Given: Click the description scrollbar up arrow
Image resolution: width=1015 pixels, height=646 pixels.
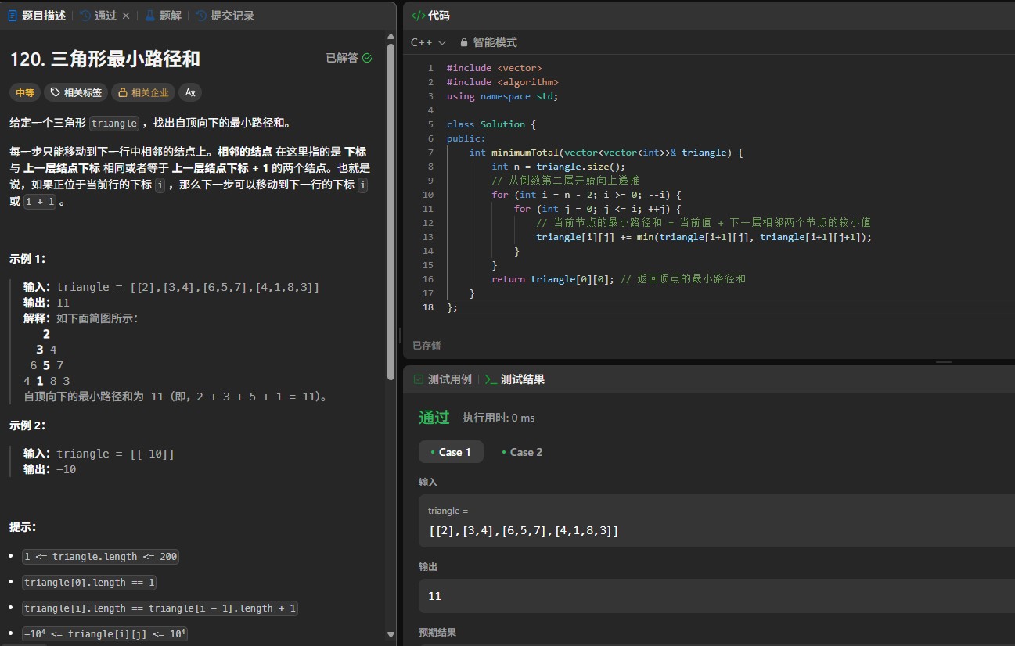Looking at the screenshot, I should tap(391, 36).
